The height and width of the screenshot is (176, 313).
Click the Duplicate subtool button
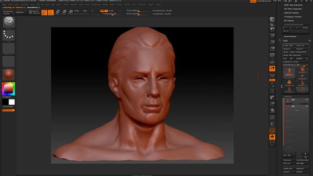click(x=289, y=169)
